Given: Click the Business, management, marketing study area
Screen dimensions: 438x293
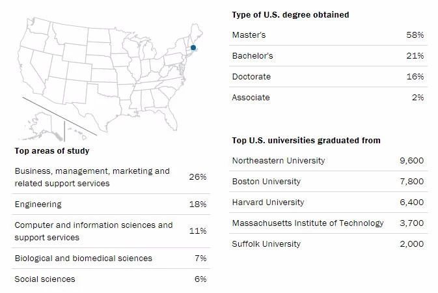Looking at the screenshot, I should click(x=92, y=177).
